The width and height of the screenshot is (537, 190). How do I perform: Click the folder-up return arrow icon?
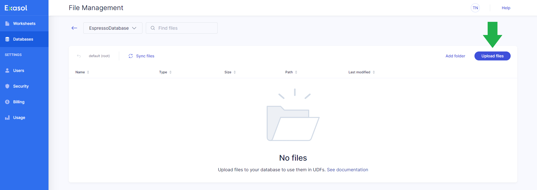coord(79,56)
